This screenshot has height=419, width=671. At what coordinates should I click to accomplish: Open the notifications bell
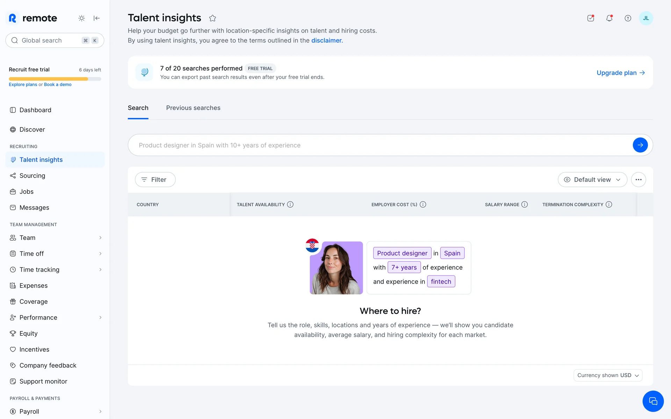pos(609,18)
